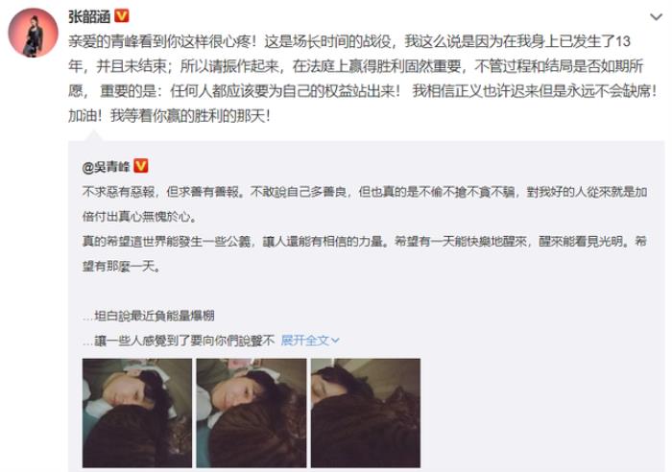Click the post text starting with 亲爱的青峰

click(362, 79)
